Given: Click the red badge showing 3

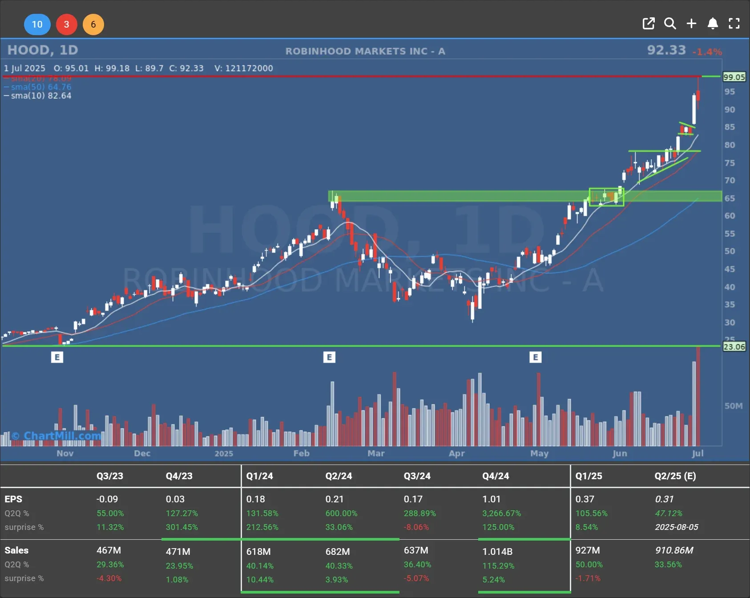Looking at the screenshot, I should pos(66,24).
